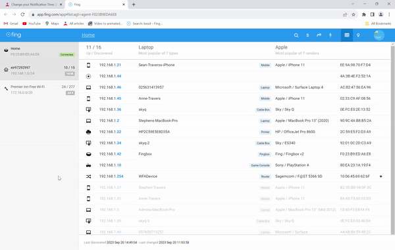
Task: Click the 11 / 16 Up / Discovered summary
Action: point(99,50)
